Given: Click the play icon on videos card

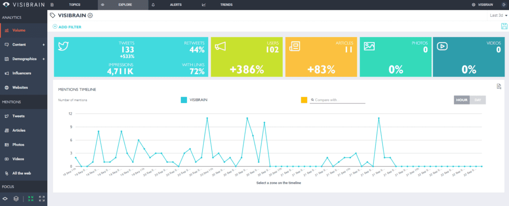Looking at the screenshot, I should click(x=442, y=46).
